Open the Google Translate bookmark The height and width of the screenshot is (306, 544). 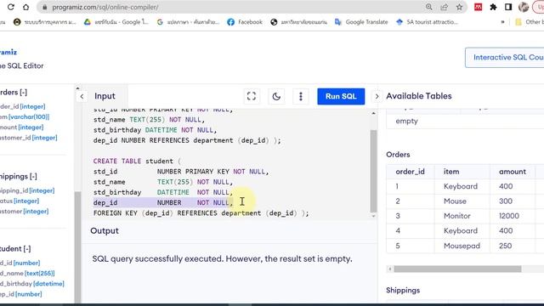361,22
